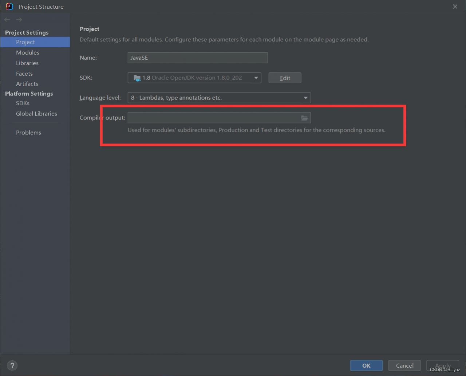This screenshot has height=376, width=466.
Task: Click the Platform Settings heading
Action: 29,94
